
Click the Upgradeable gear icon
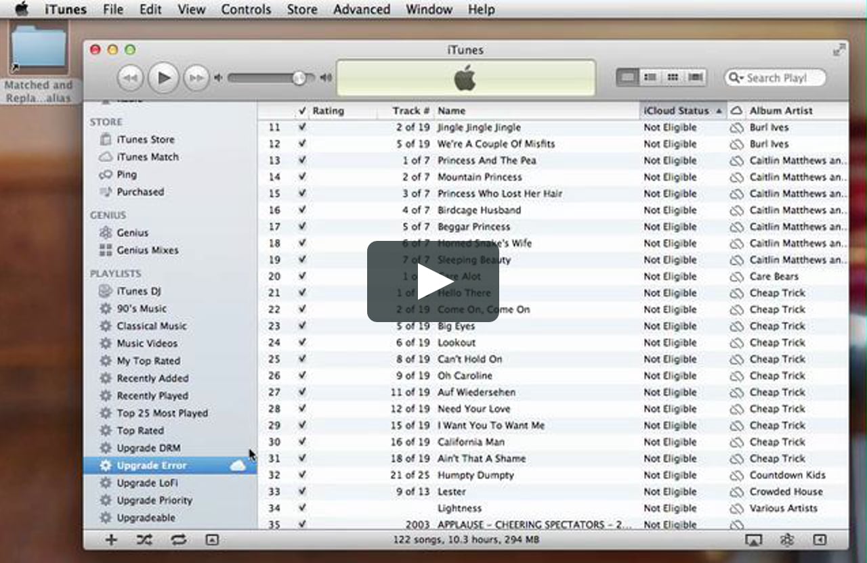pyautogui.click(x=106, y=518)
